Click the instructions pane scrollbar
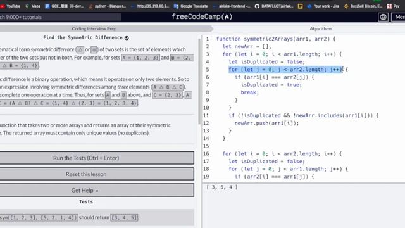Screen dimensions: 405x228 tap(199, 81)
